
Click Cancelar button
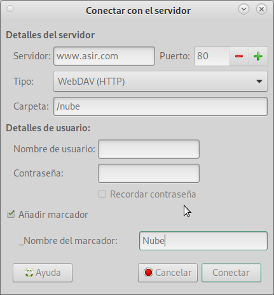(x=168, y=273)
